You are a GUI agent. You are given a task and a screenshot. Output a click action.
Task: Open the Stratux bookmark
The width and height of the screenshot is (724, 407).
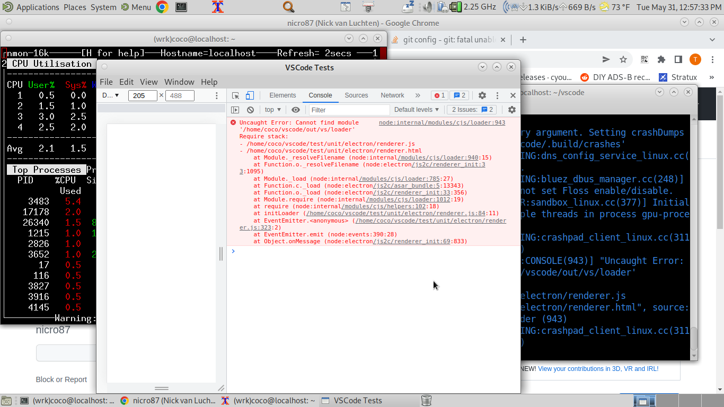tap(678, 77)
